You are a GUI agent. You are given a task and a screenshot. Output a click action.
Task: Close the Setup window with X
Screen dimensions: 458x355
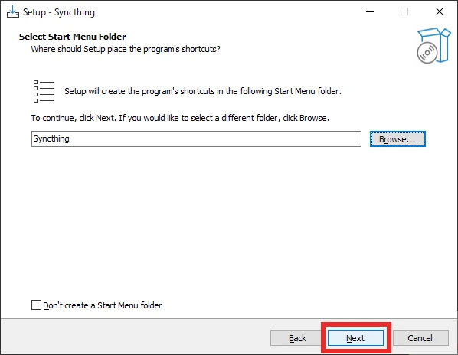440,12
